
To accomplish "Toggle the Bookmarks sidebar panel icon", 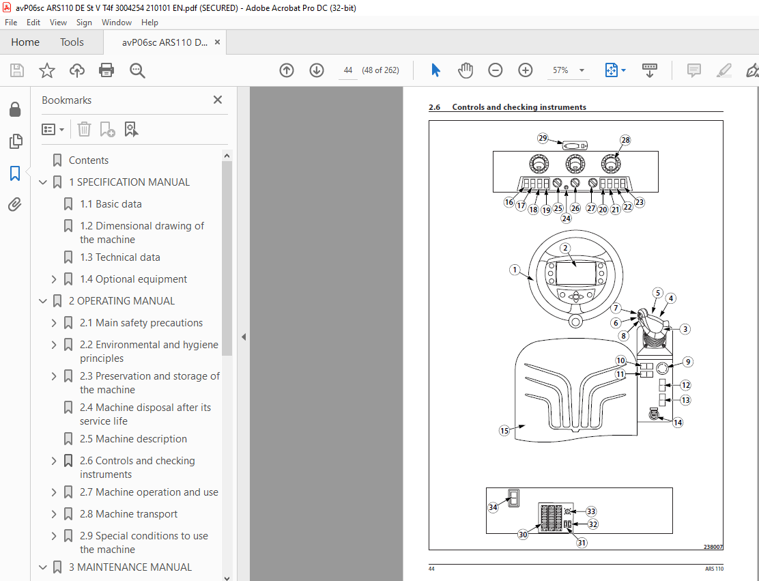I will (x=15, y=173).
